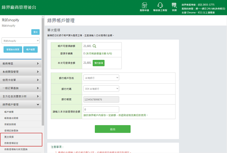Viewport: 227px width, 153px height.
Task: Open 提領記錄查詢 sidebar item
Action: point(11,131)
